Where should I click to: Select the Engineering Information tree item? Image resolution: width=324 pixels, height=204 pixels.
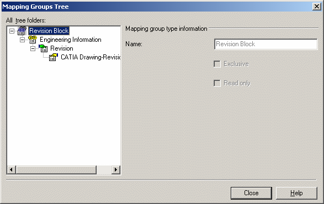coord(71,40)
